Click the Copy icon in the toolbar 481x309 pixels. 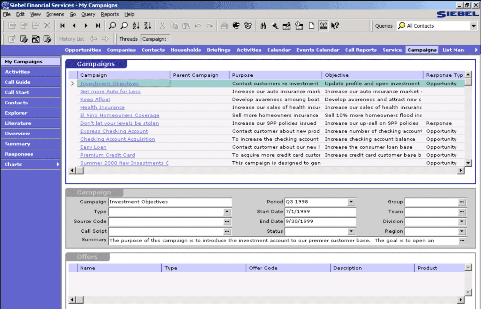[174, 26]
